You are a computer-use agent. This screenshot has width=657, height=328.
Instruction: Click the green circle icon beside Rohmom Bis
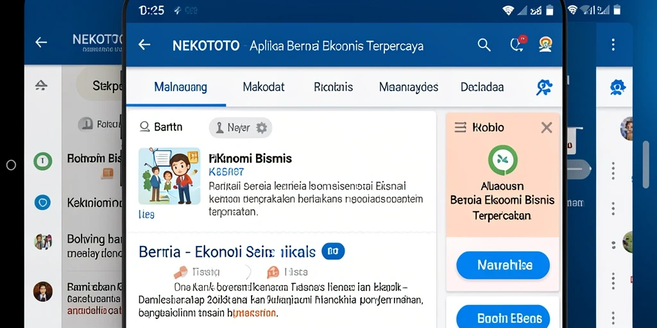[43, 161]
